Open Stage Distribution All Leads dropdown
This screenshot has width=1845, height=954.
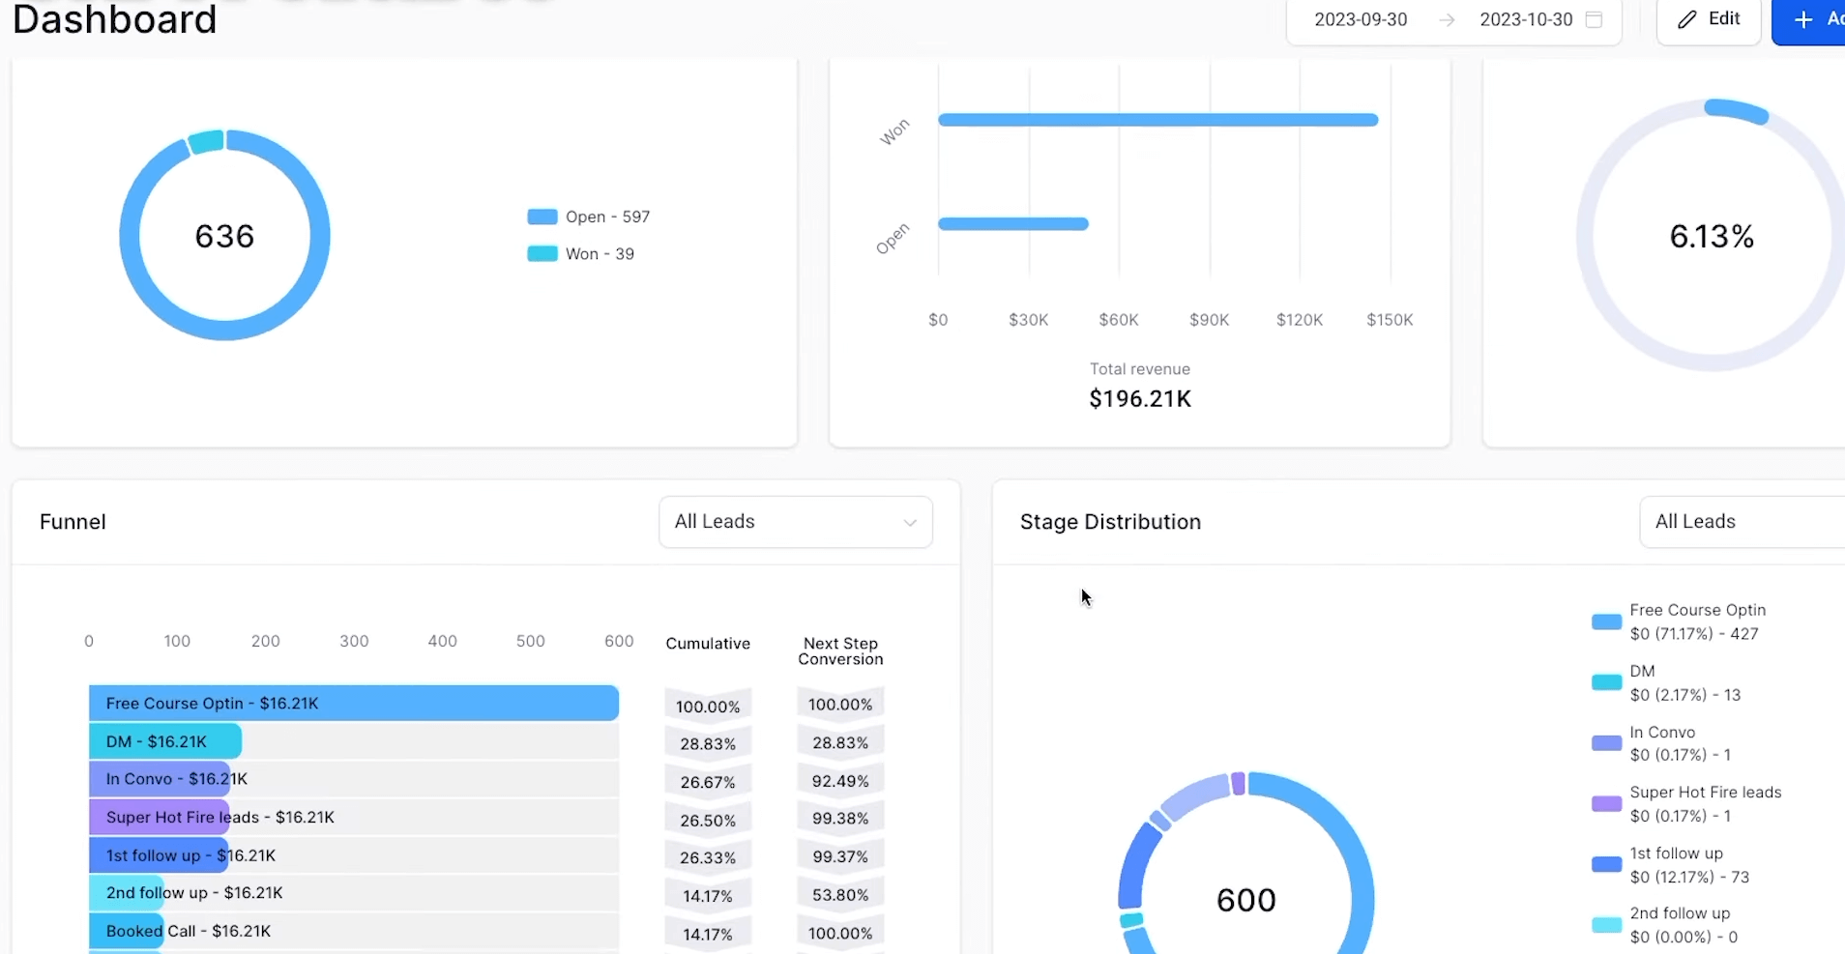[1742, 522]
